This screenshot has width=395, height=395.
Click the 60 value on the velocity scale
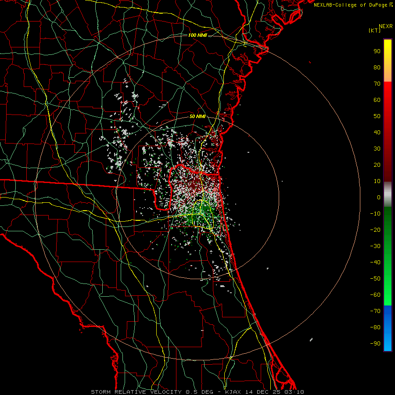(x=377, y=100)
